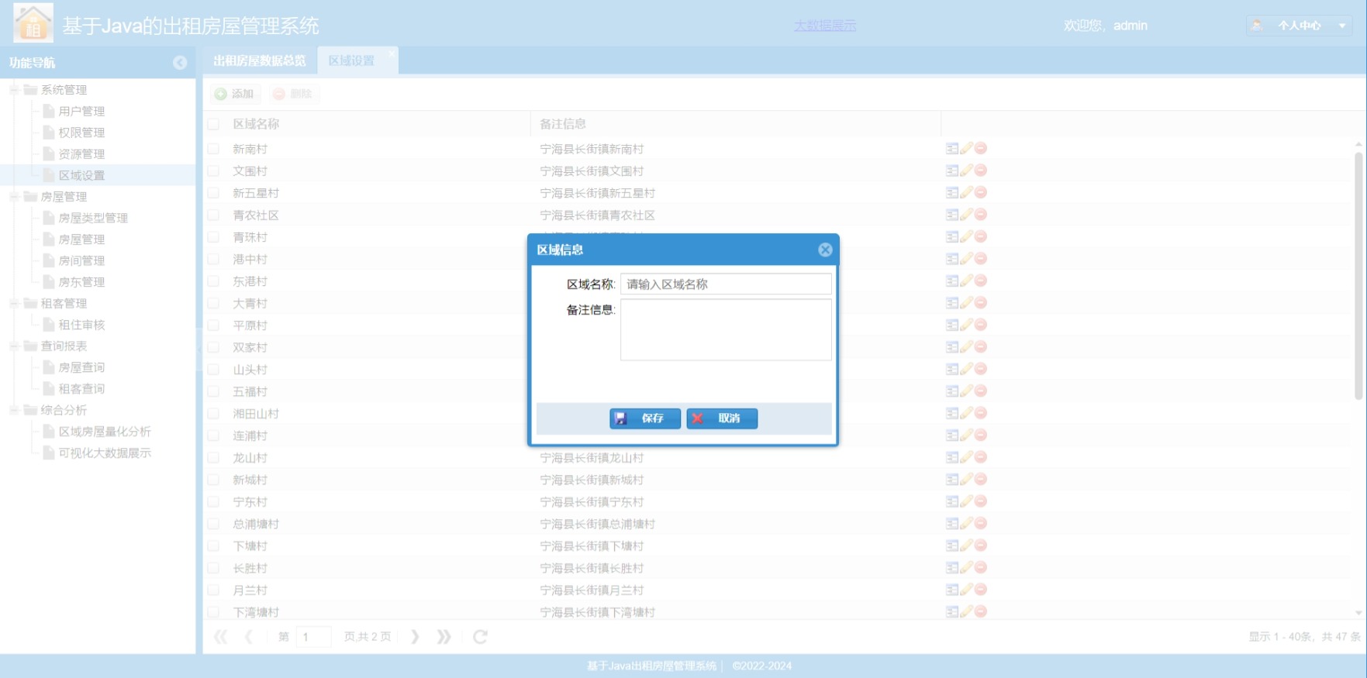The height and width of the screenshot is (678, 1367).
Task: Delete the 港中村 row with red icon
Action: point(981,259)
